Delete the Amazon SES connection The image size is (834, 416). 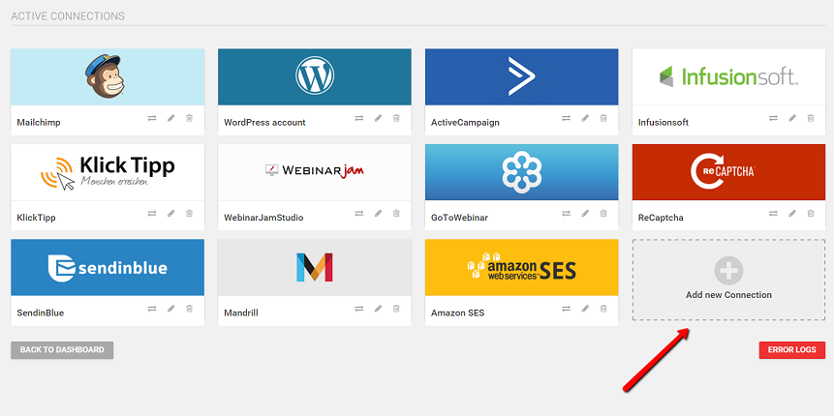(603, 309)
